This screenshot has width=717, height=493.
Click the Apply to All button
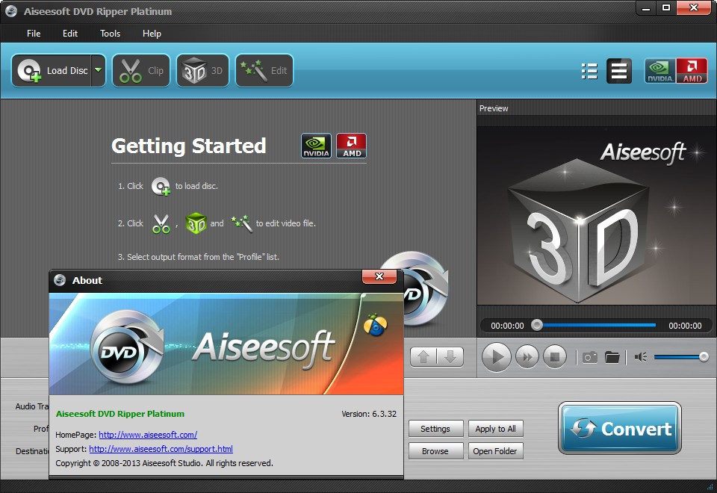coord(495,429)
